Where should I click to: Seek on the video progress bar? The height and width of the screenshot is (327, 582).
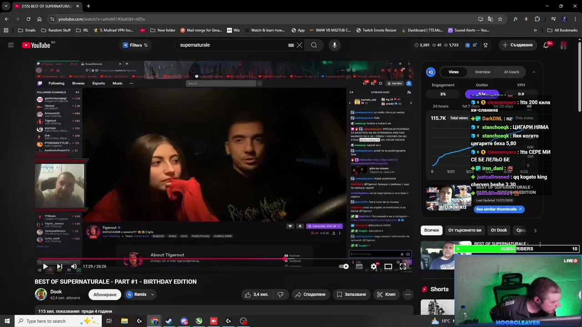(225, 259)
